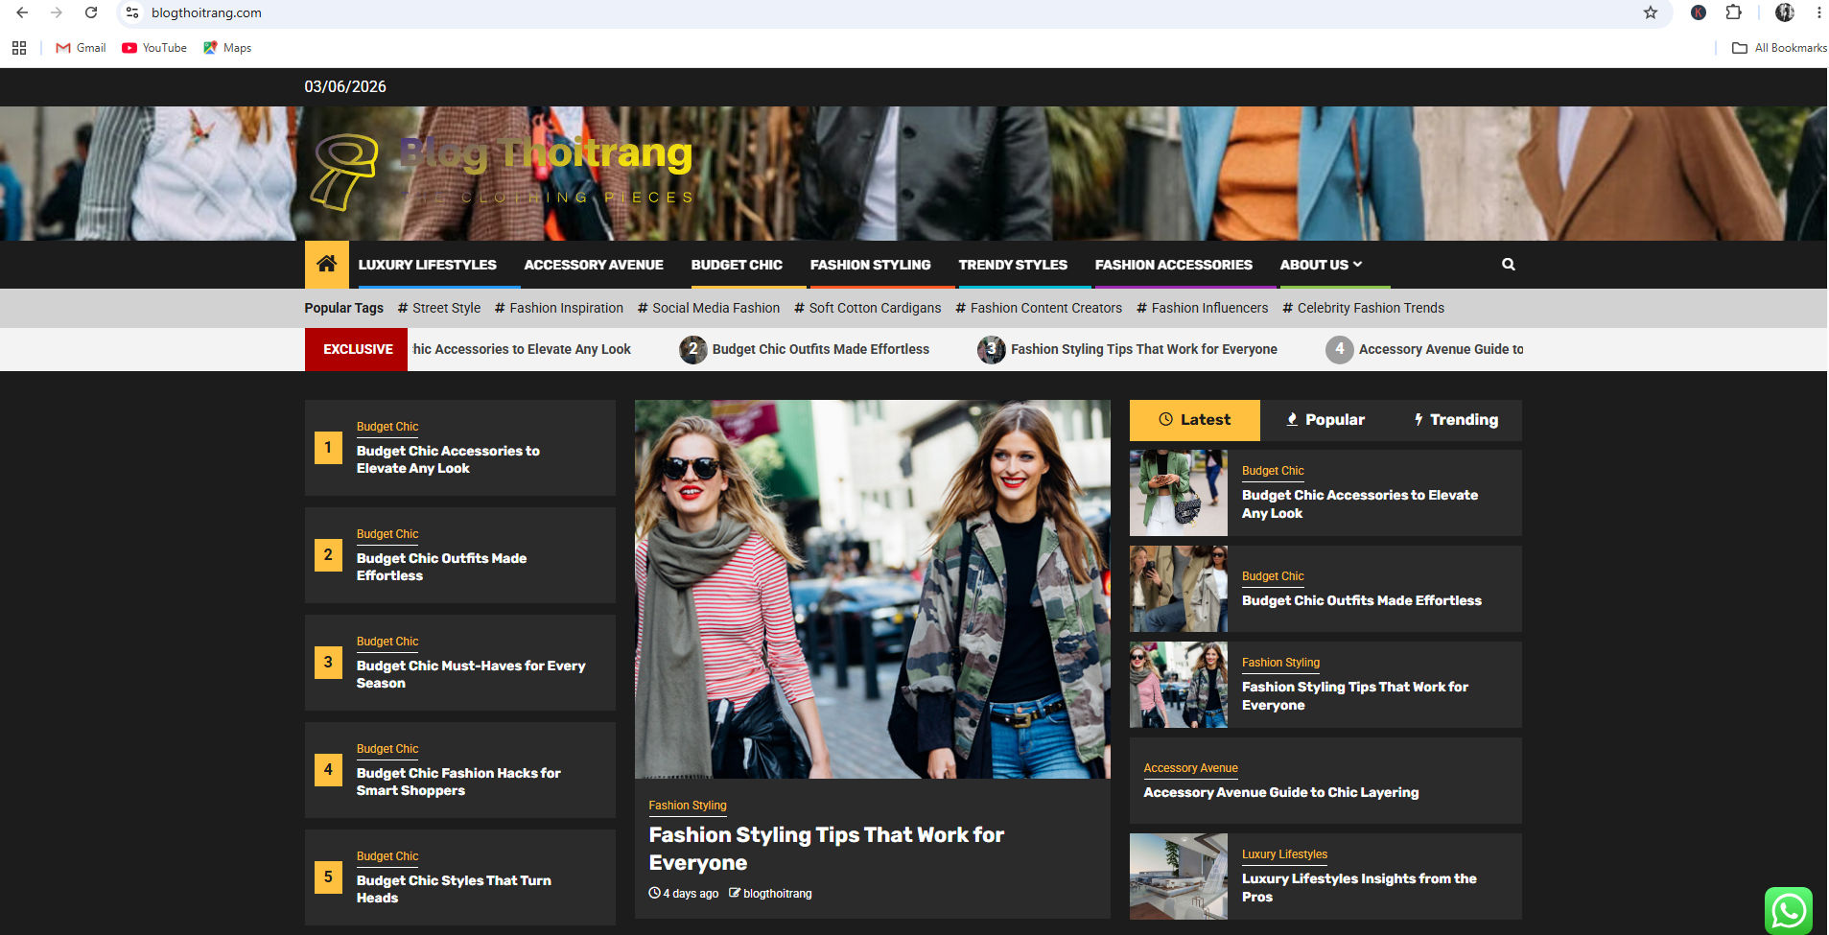Image resolution: width=1829 pixels, height=935 pixels.
Task: Open YouTube bookmark
Action: [154, 48]
